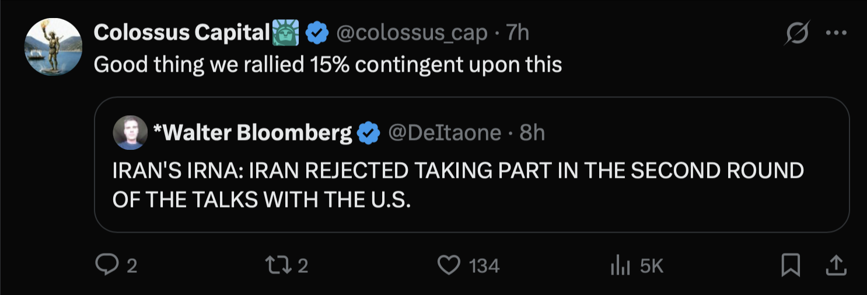The image size is (867, 295).
Task: Click the share upload arrow icon
Action: (836, 266)
